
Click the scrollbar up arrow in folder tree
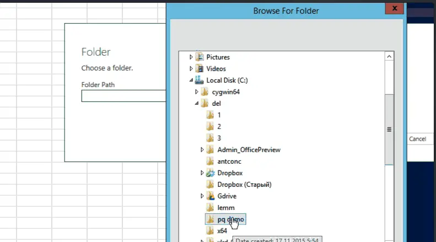[389, 57]
